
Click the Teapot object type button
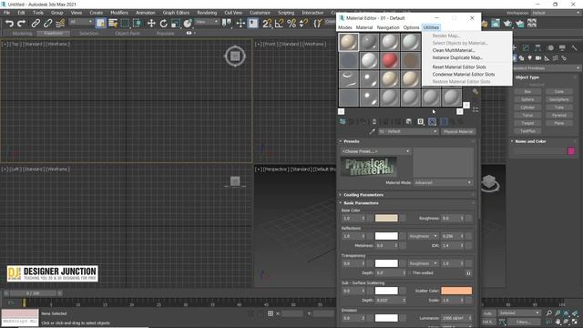(x=527, y=123)
